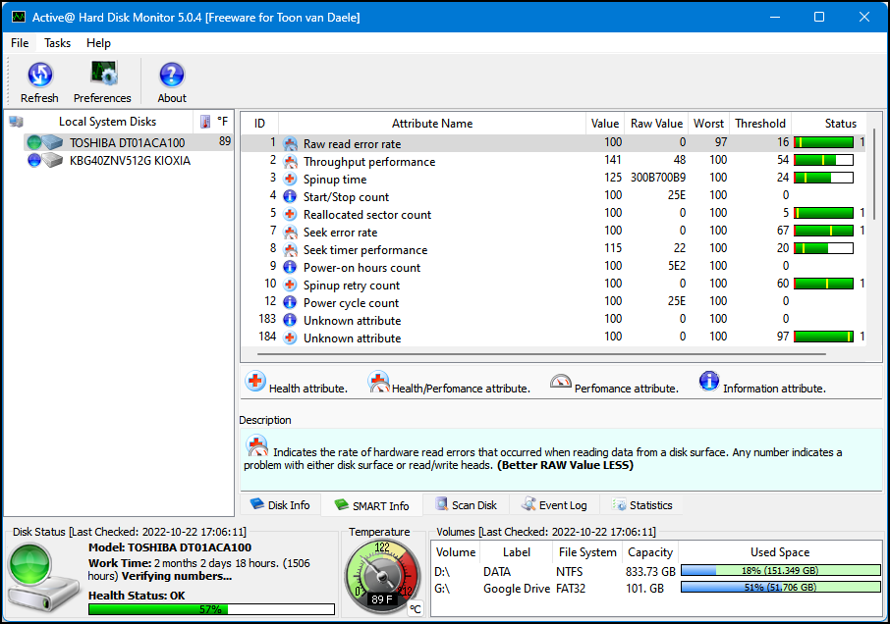Click the Used Space column header
The image size is (890, 624).
[x=780, y=552]
